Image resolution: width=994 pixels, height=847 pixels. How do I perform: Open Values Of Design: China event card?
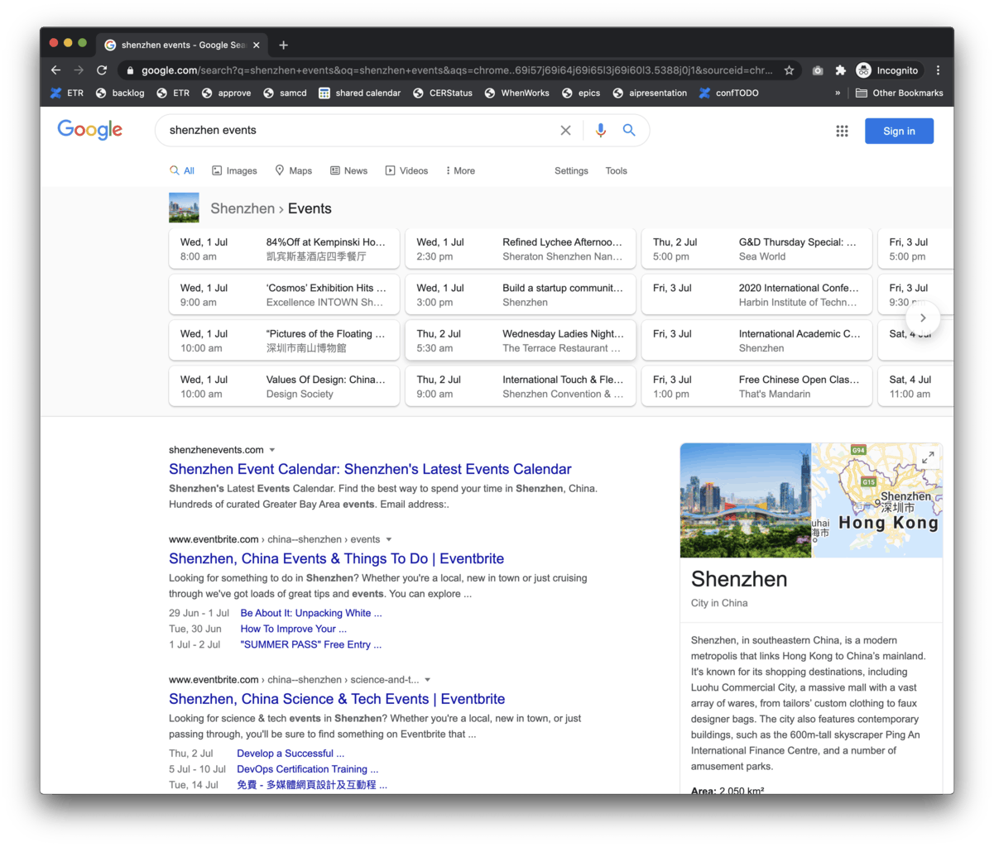click(284, 386)
